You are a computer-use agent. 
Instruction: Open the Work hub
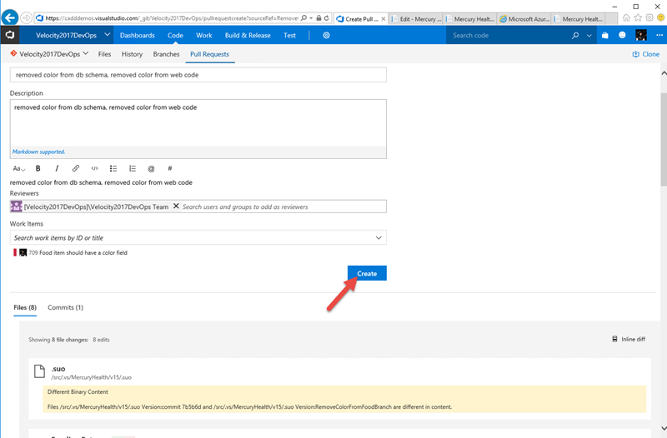(203, 35)
